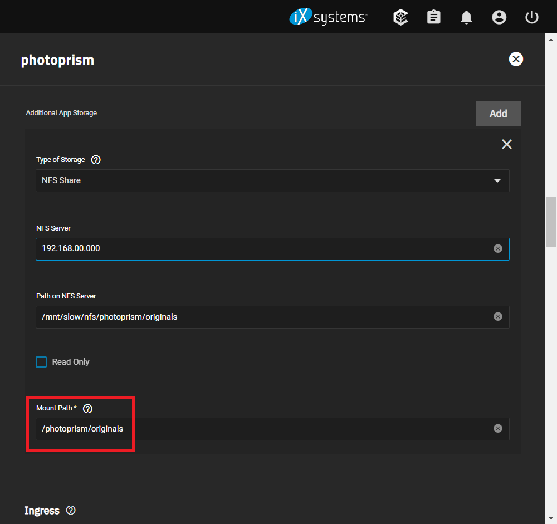This screenshot has height=524, width=557.
Task: Click the photoprism title text
Action: point(57,60)
